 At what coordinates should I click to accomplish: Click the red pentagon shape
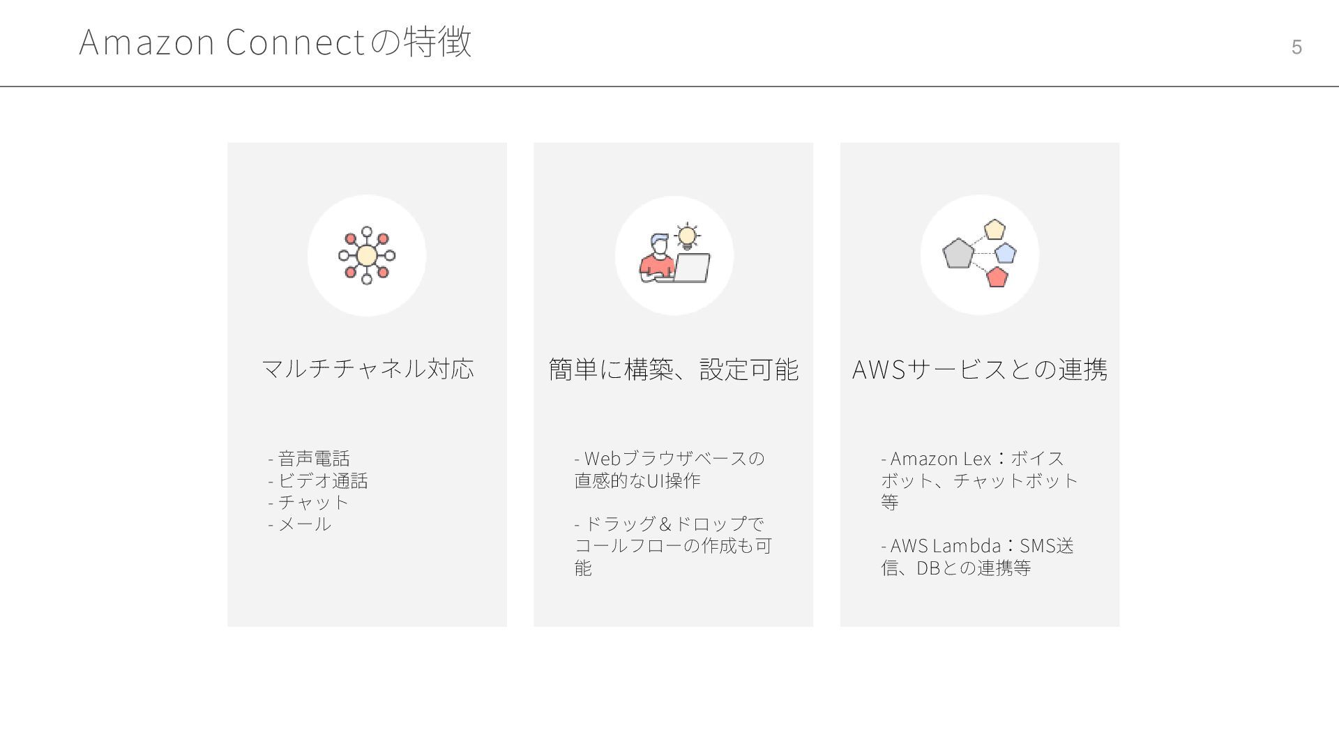tap(997, 277)
